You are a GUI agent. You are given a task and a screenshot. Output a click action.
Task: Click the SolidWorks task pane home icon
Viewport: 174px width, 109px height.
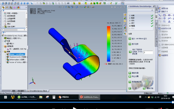pos(125,15)
